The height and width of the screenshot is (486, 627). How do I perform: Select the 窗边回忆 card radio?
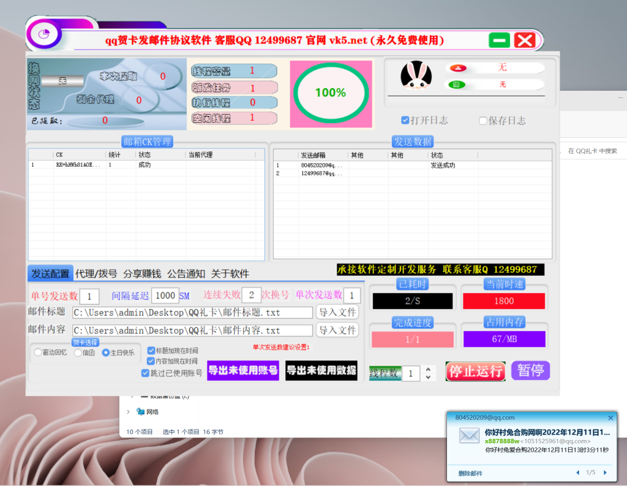[38, 352]
